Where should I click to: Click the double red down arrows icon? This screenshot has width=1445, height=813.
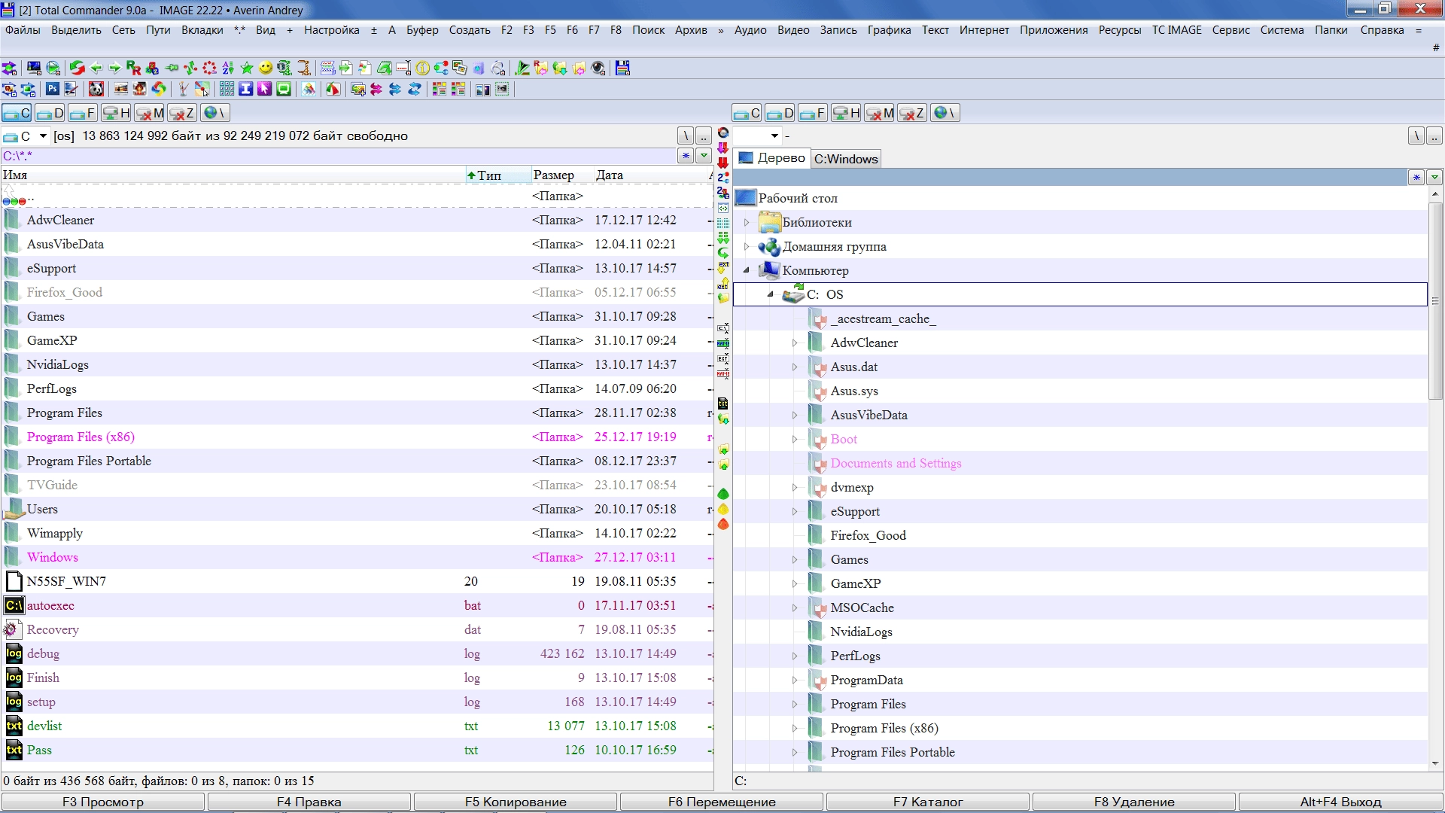tap(723, 163)
